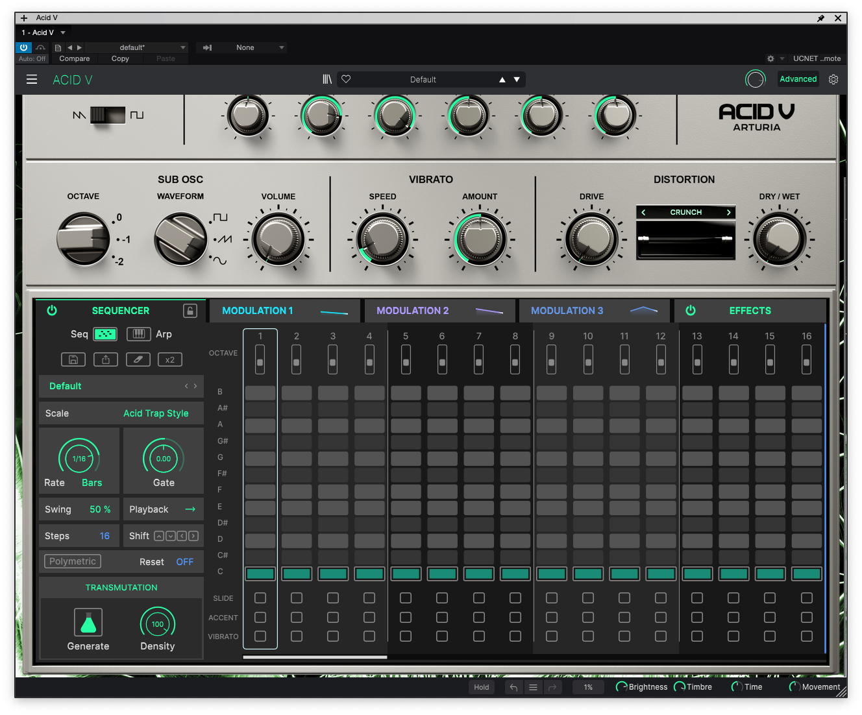Open the default* host preset dropdown
Screen dimensions: 862x715
(136, 47)
